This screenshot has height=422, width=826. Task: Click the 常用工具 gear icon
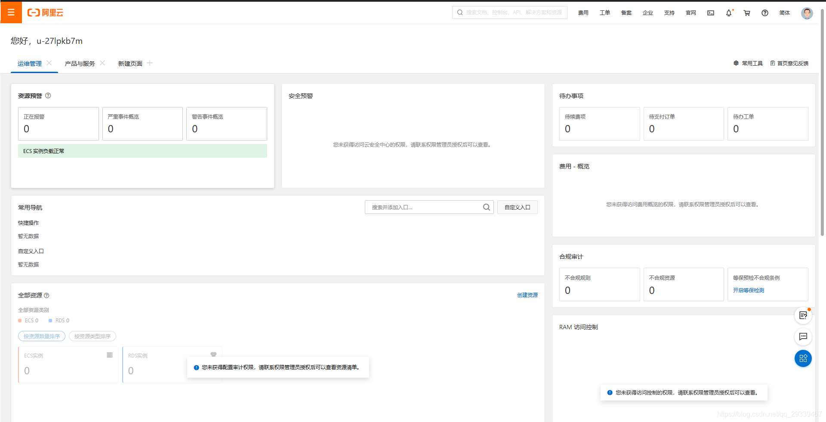736,63
